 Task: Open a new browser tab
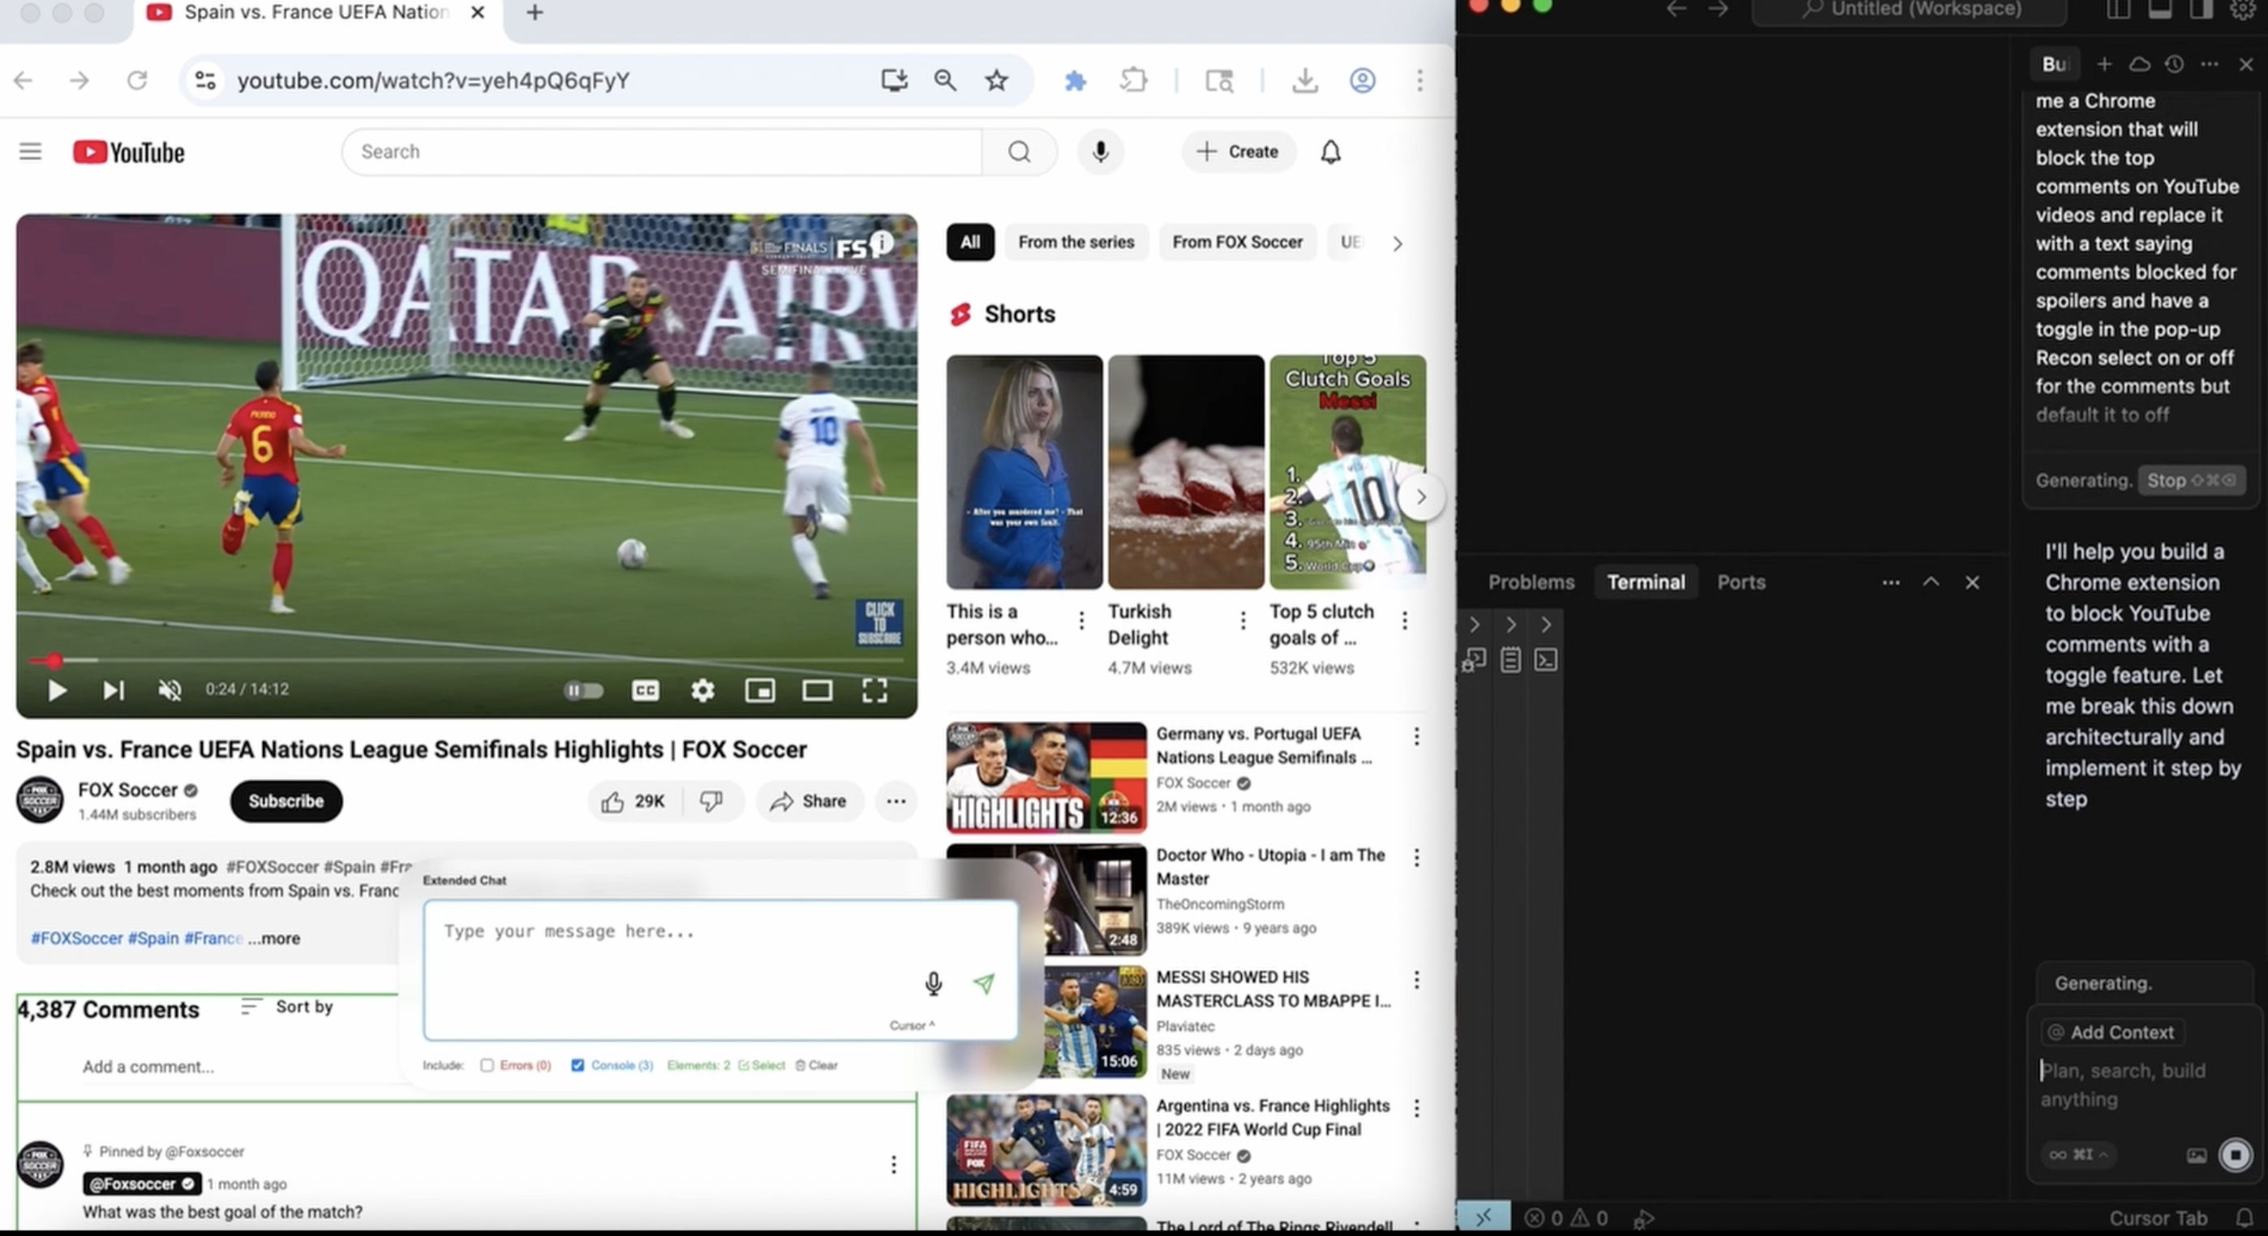tap(535, 13)
